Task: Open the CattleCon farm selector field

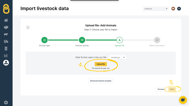Action: point(154,9)
